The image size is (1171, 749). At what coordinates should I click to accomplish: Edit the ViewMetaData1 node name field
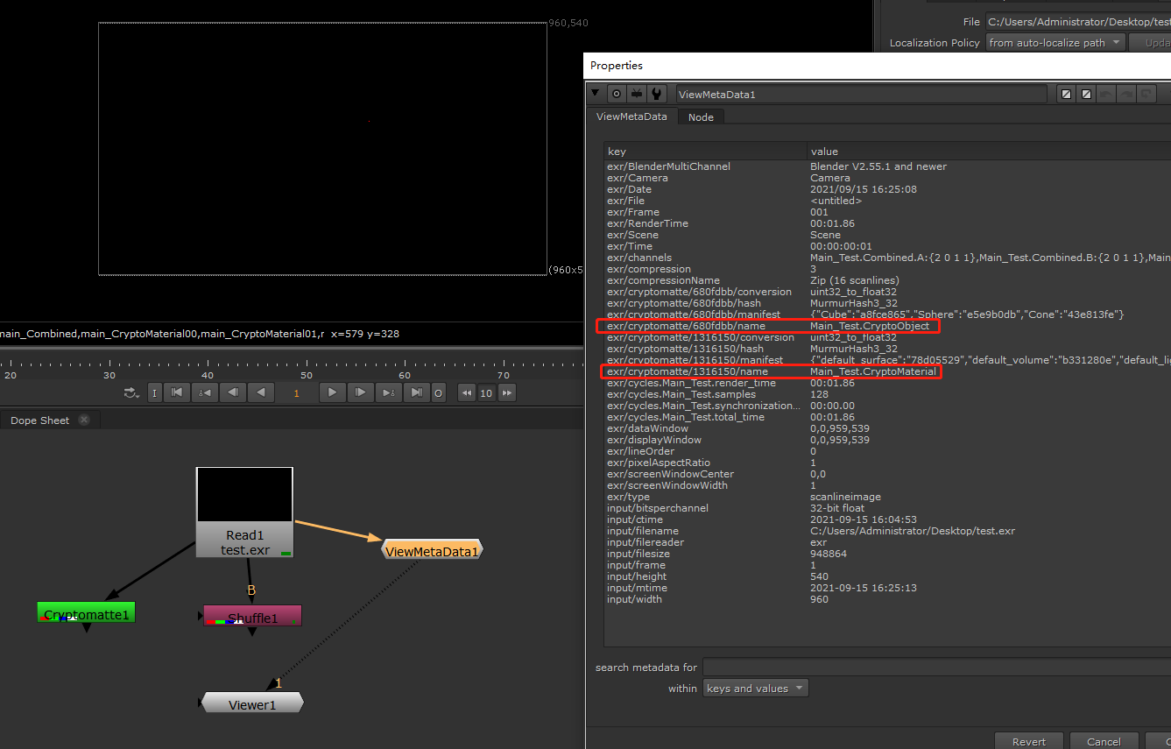pos(861,94)
